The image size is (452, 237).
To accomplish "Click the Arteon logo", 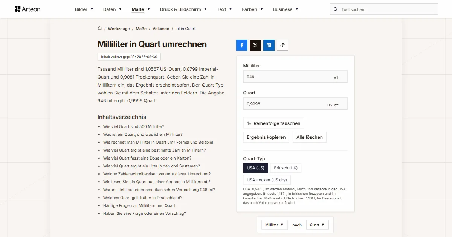I will (x=27, y=9).
